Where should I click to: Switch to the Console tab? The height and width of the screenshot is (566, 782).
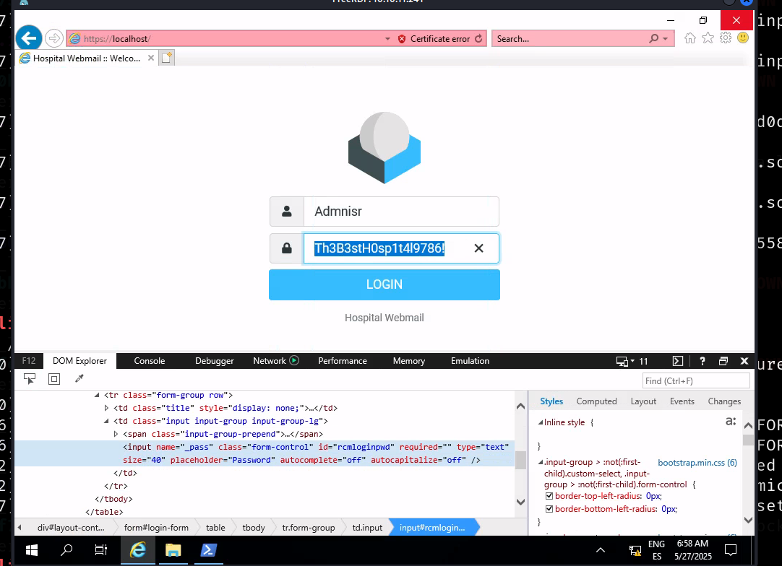149,361
